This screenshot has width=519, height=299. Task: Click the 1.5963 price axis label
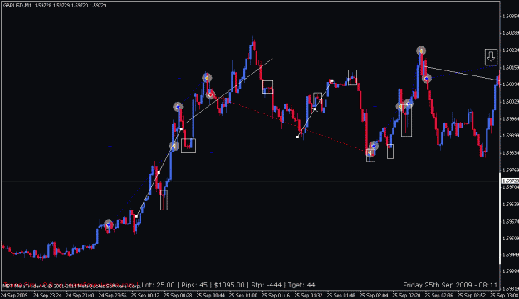pos(511,205)
